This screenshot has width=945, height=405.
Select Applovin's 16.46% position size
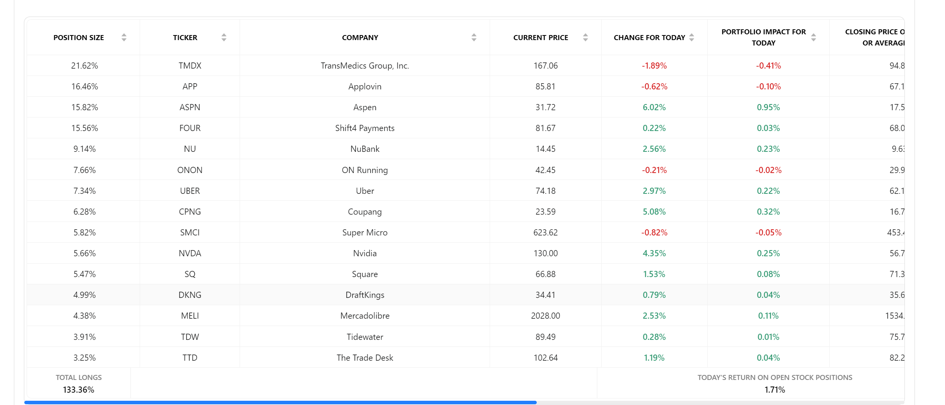tap(85, 87)
